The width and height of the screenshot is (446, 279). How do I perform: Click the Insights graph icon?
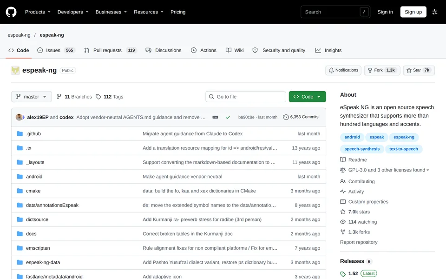318,50
